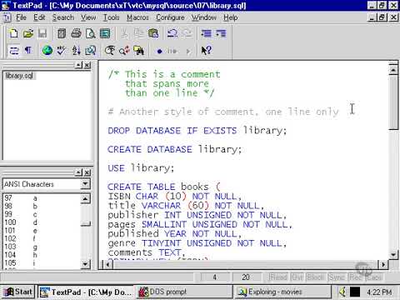Click the Play Macro arrow icon
Image resolution: width=400 pixels, height=300 pixels.
point(188,51)
